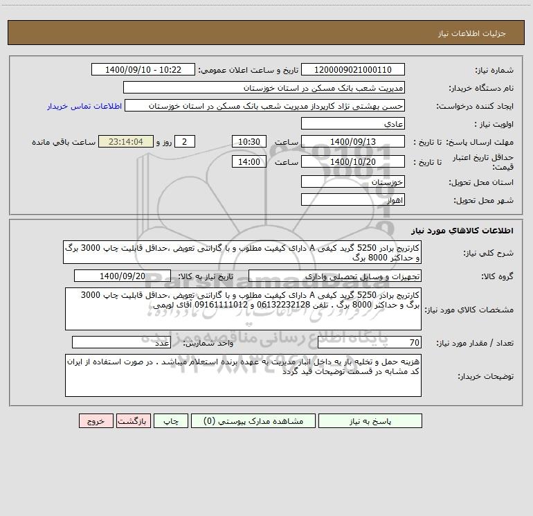
Task: Click تاریخ نیاز به کالا field 1400/09/20
Action: click(123, 276)
